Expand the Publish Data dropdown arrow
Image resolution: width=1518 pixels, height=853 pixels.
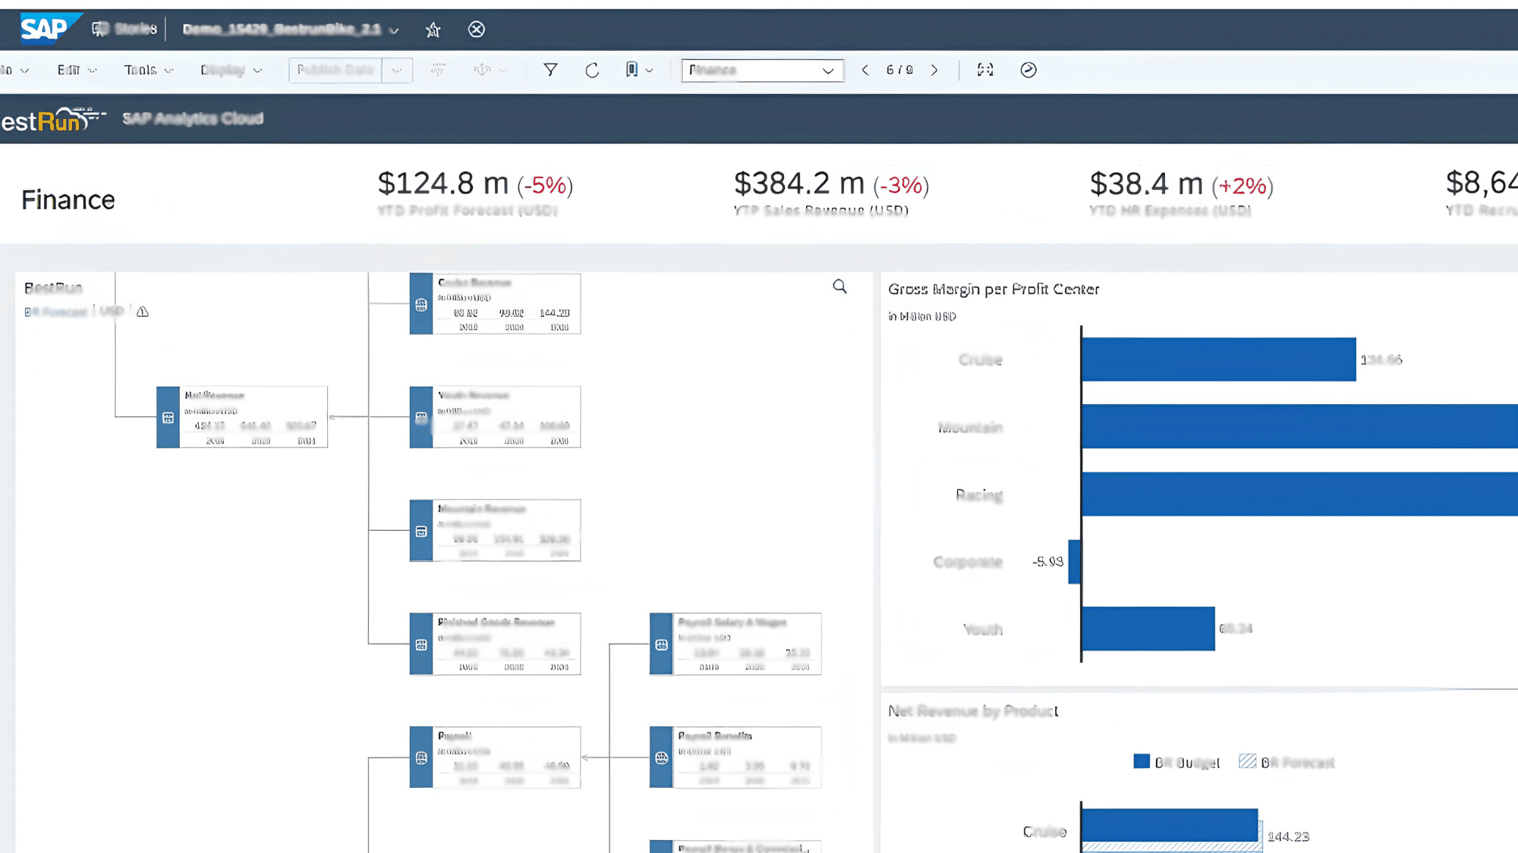click(x=397, y=70)
